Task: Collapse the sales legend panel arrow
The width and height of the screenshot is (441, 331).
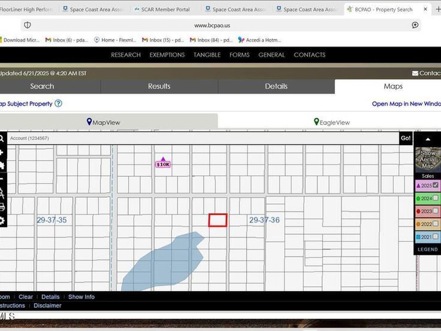Action: (x=428, y=139)
